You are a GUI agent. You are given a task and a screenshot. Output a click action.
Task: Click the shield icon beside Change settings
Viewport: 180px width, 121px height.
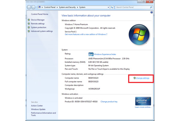click(x=134, y=78)
